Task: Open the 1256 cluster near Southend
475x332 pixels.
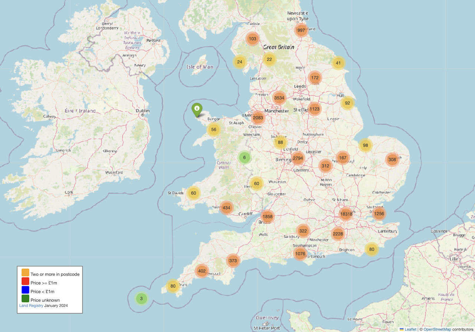Action: [379, 214]
